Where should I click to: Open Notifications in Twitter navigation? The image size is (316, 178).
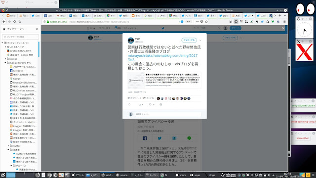[x=118, y=28]
